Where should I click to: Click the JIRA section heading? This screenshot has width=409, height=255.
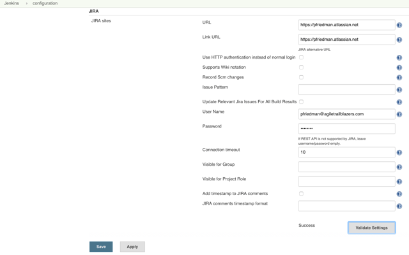pos(94,11)
